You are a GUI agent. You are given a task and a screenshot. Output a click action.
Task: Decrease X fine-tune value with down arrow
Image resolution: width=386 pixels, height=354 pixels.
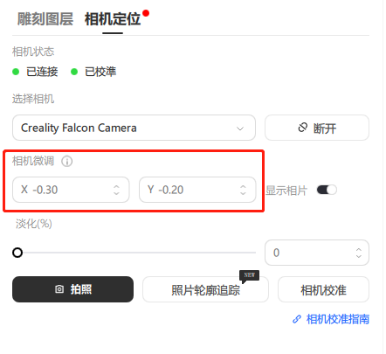click(116, 193)
